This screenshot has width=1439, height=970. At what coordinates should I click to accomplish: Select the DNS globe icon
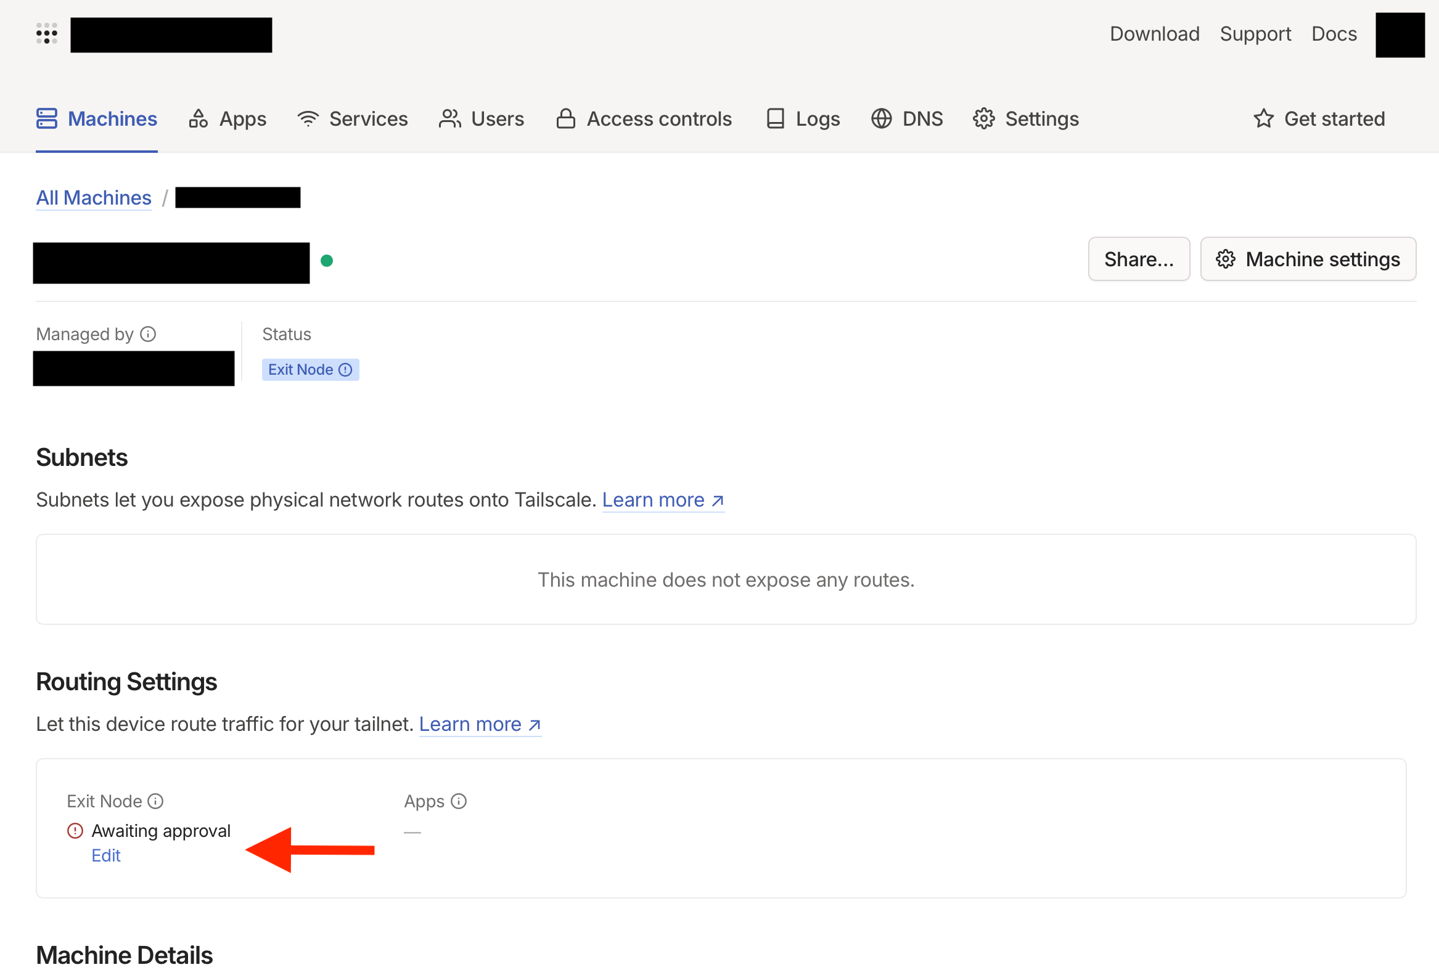[882, 118]
